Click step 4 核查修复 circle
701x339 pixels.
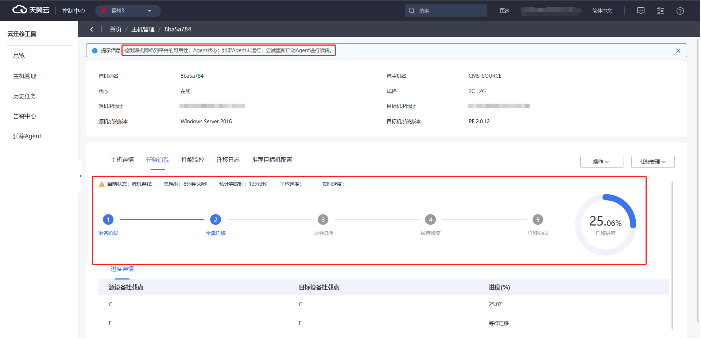[x=430, y=220]
